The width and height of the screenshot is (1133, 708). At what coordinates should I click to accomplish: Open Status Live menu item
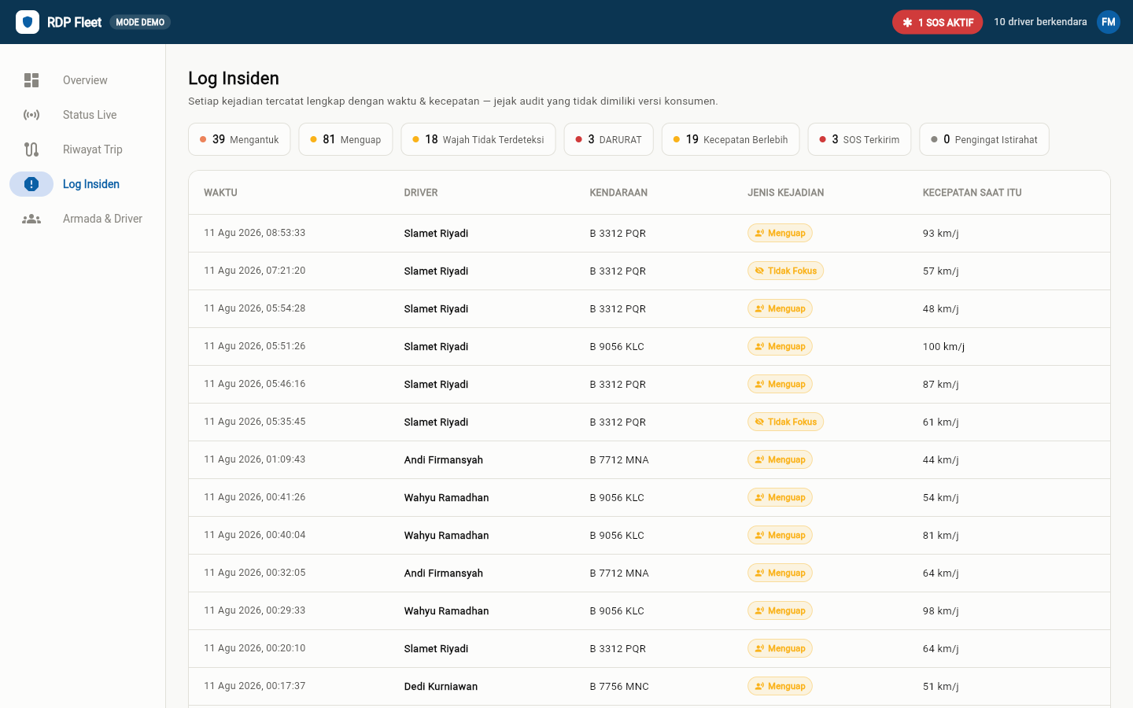90,115
